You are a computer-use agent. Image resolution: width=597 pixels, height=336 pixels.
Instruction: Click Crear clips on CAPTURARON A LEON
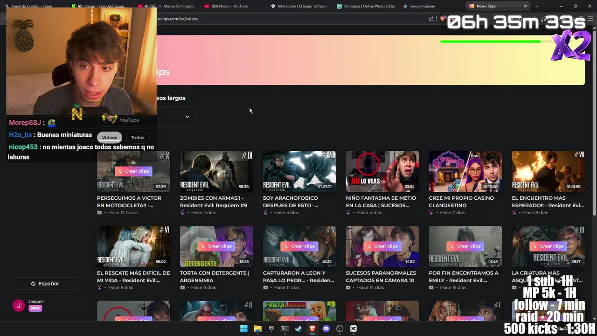(299, 246)
